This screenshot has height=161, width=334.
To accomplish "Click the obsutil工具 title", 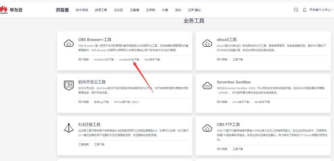I will (227, 39).
